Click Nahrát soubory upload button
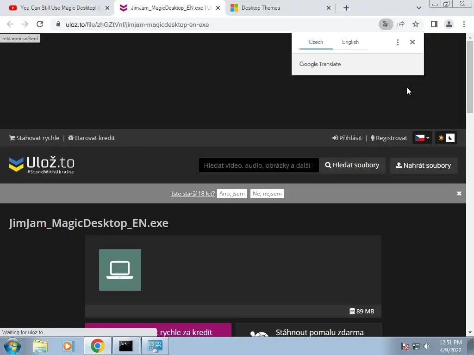The width and height of the screenshot is (474, 355). (424, 165)
